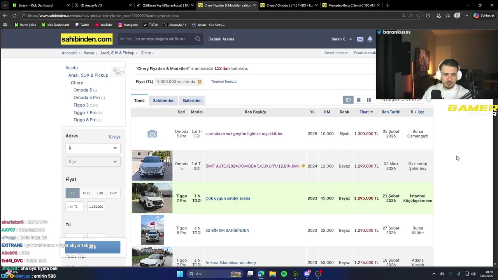Click the vehicle category expand icon in the sidebar
The height and width of the screenshot is (280, 498).
(118, 72)
